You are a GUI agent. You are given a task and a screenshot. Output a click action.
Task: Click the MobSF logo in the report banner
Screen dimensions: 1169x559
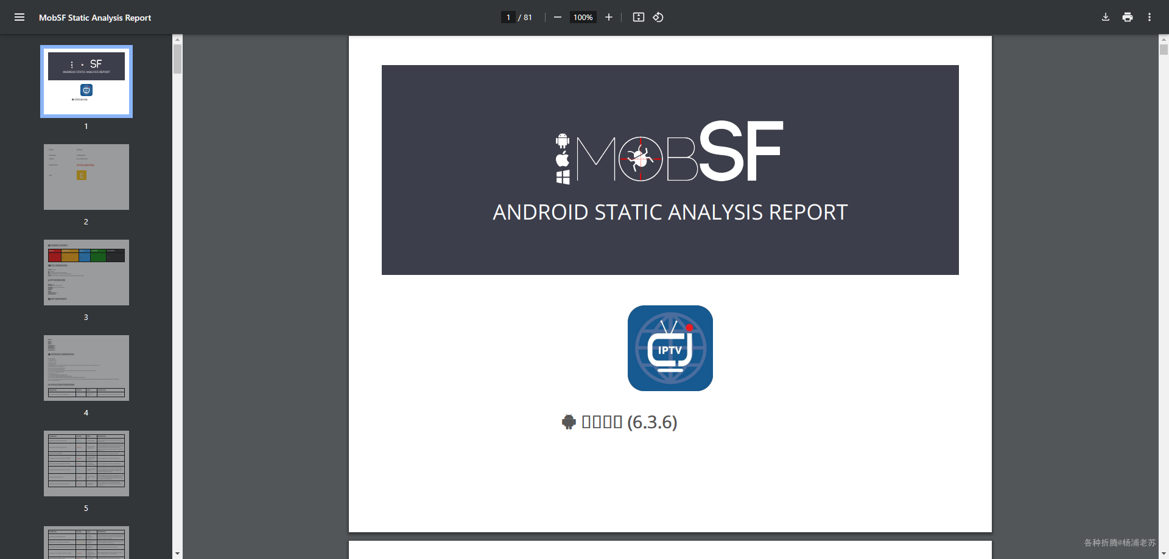tap(669, 151)
